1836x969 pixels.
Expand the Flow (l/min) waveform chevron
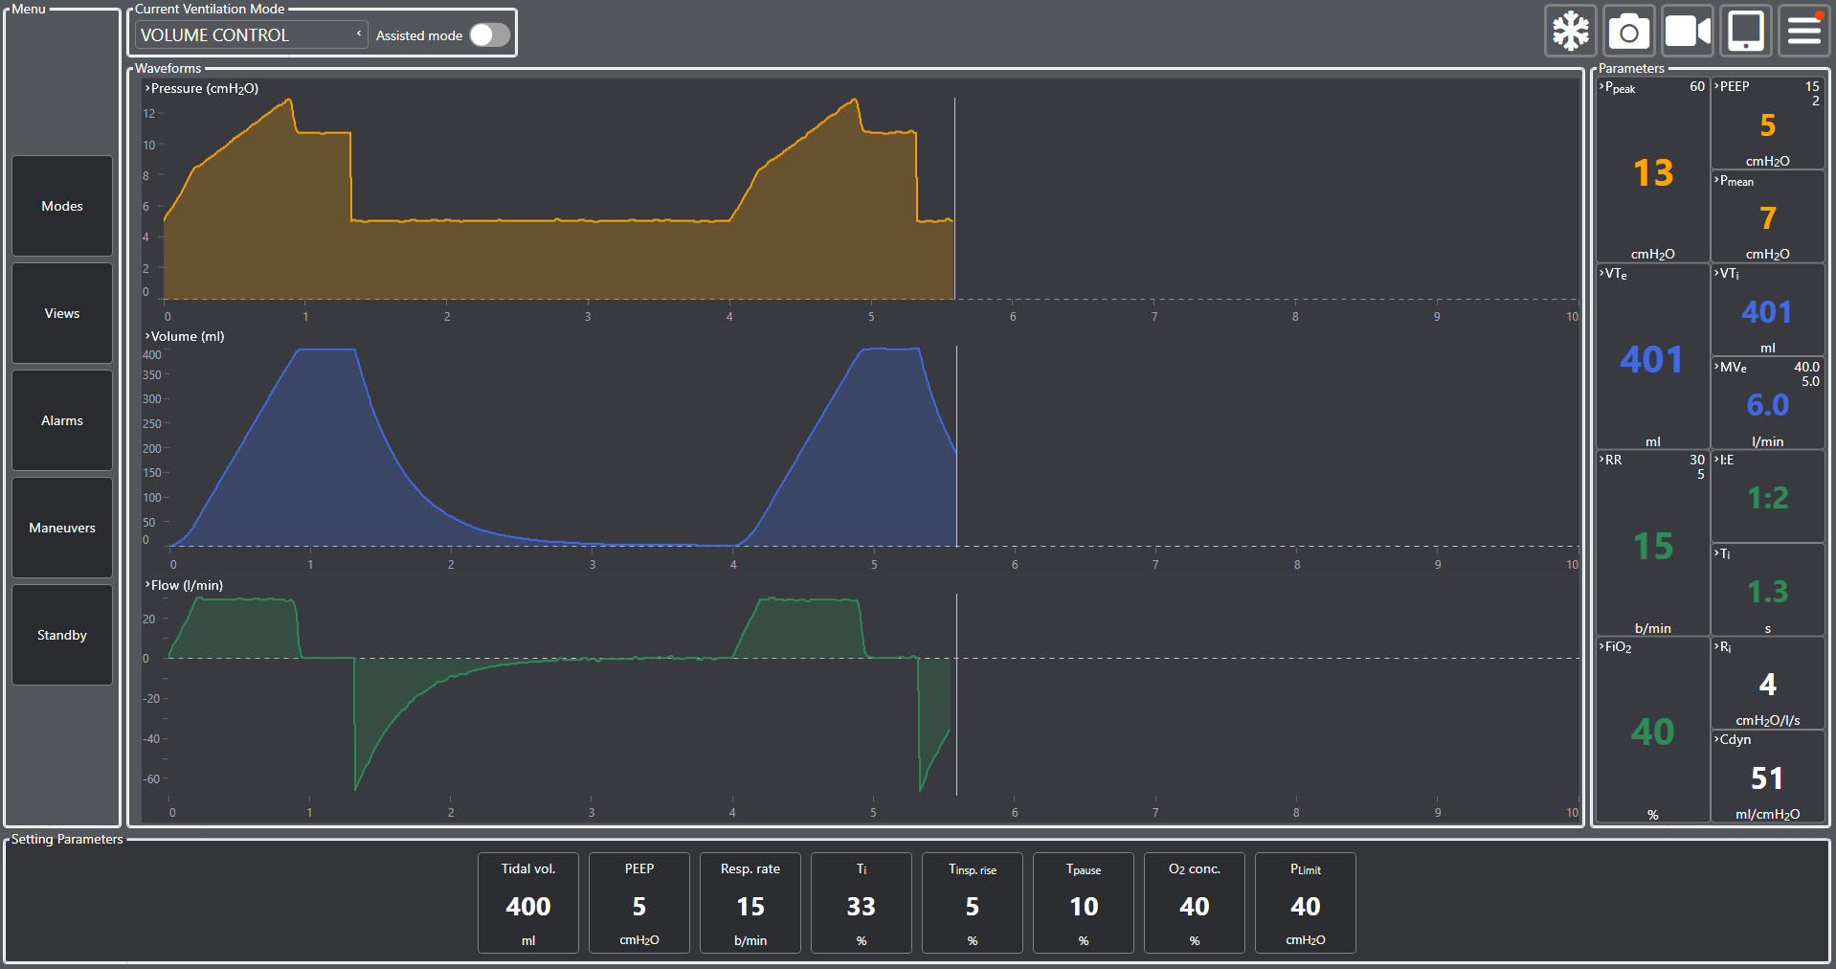coord(147,585)
